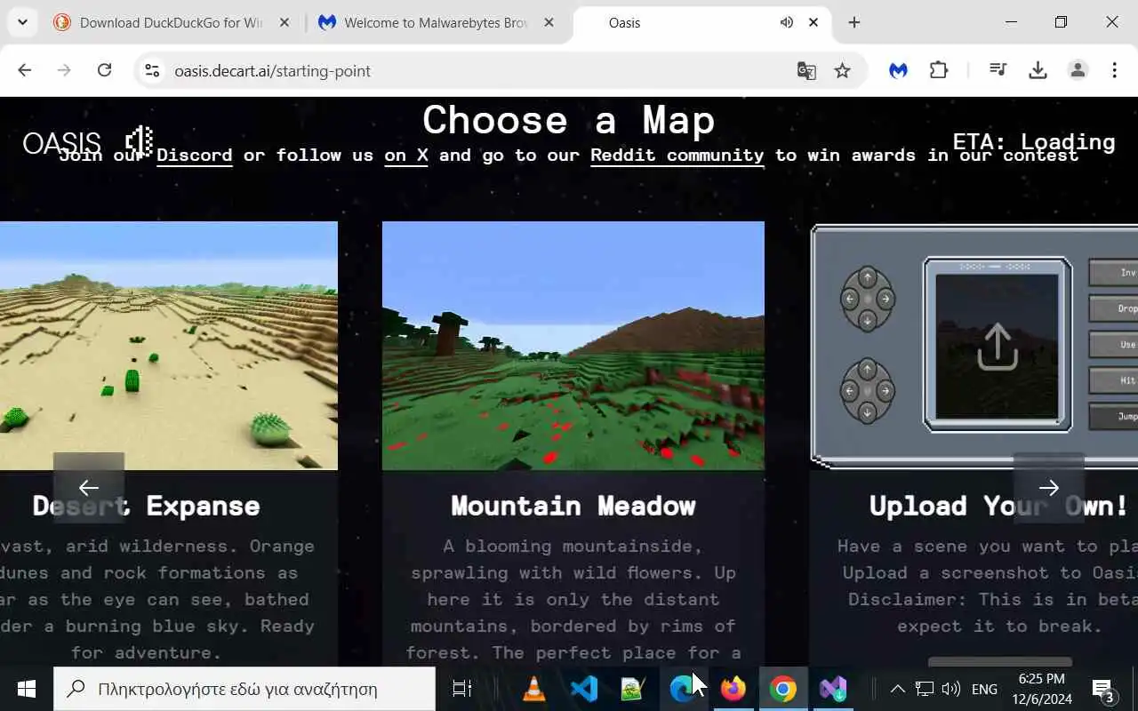Open VLC media player from taskbar
This screenshot has width=1138, height=711.
point(534,689)
